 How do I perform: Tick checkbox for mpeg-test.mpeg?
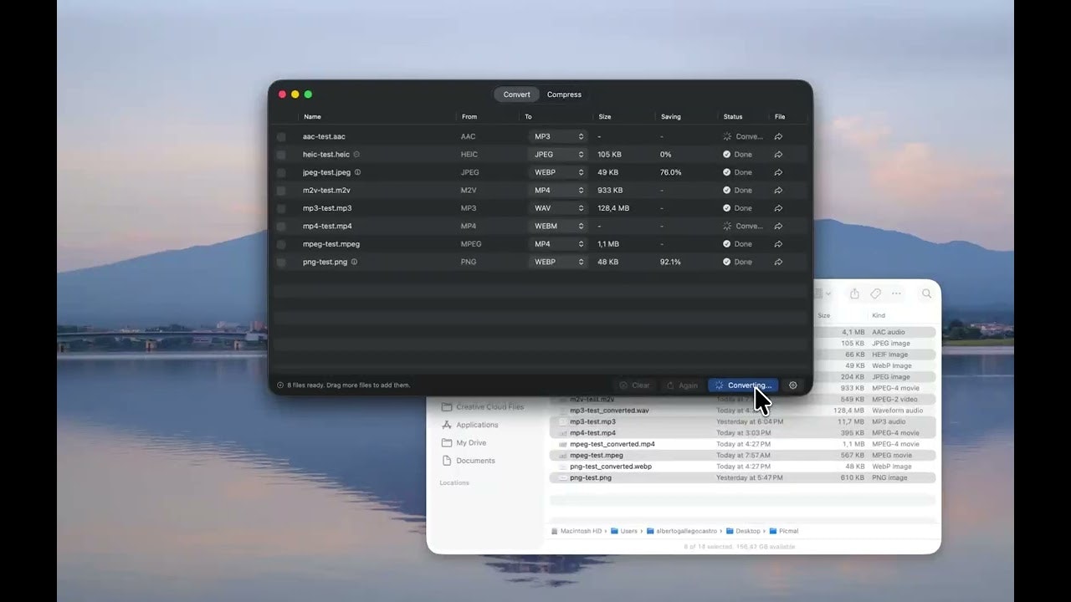pyautogui.click(x=281, y=244)
